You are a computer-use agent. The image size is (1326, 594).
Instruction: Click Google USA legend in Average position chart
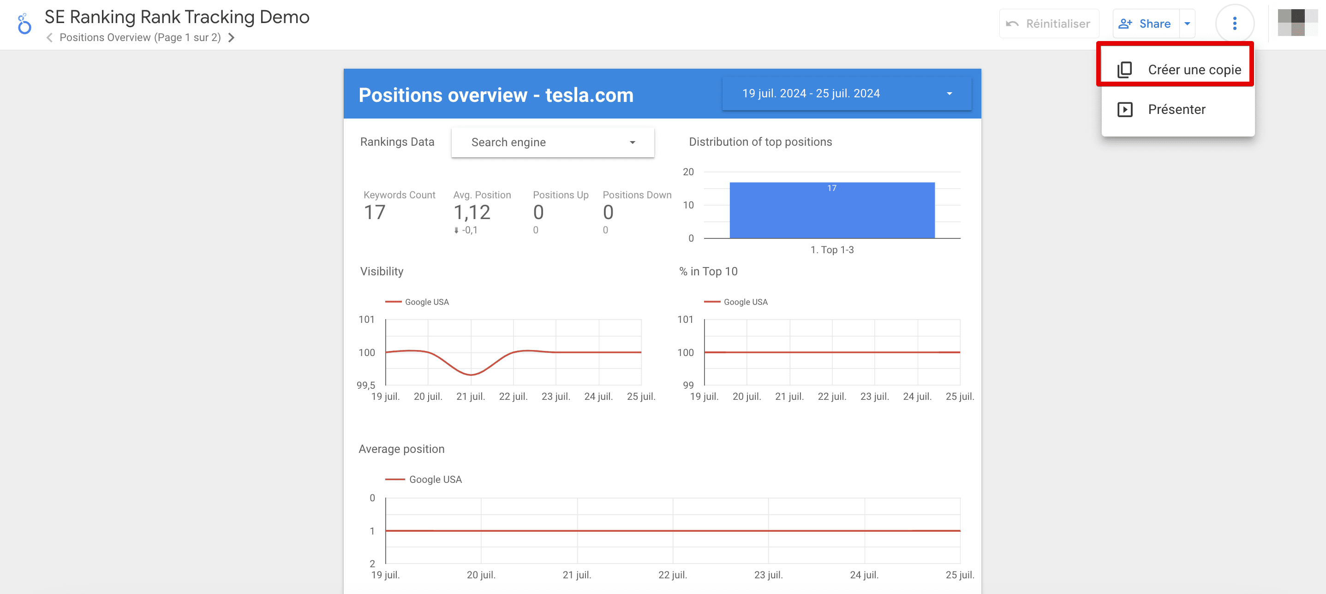coord(424,479)
